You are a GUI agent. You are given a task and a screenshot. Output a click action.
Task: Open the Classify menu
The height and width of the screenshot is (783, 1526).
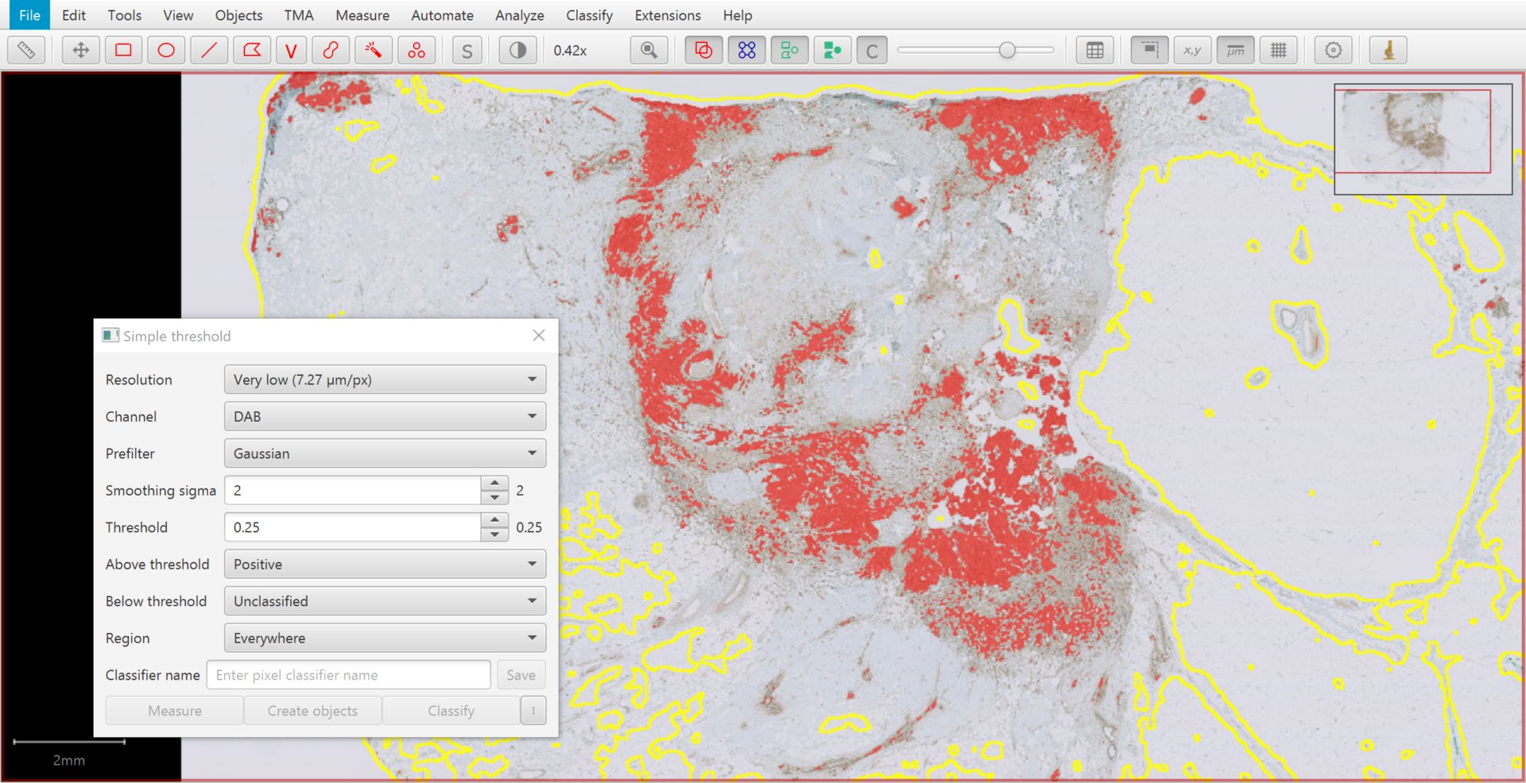click(x=589, y=15)
